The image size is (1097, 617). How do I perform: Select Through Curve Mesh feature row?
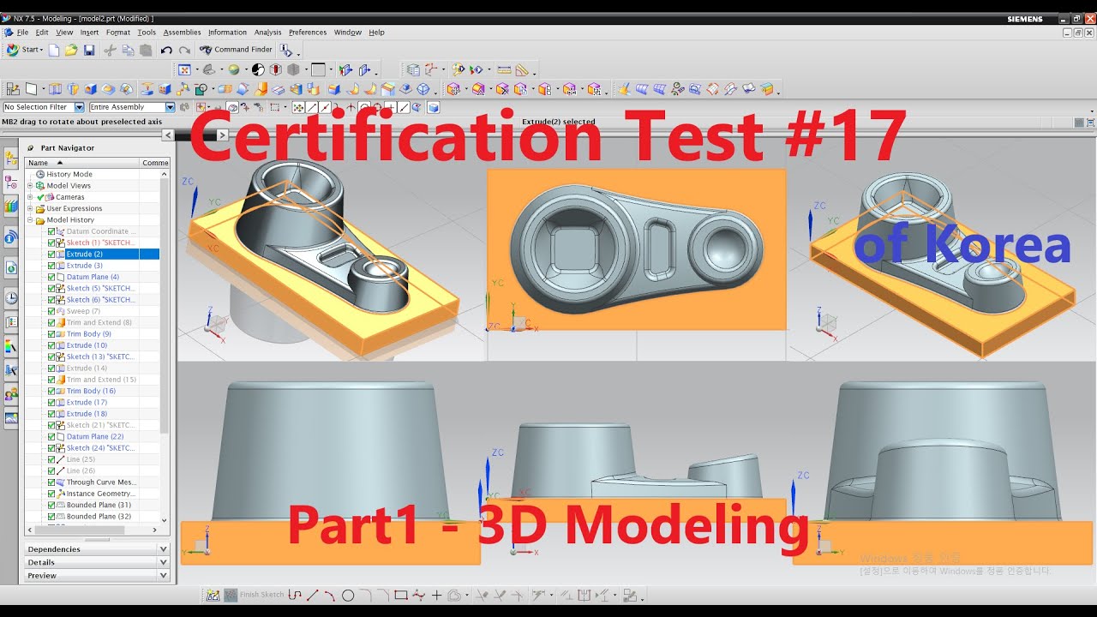pyautogui.click(x=101, y=482)
